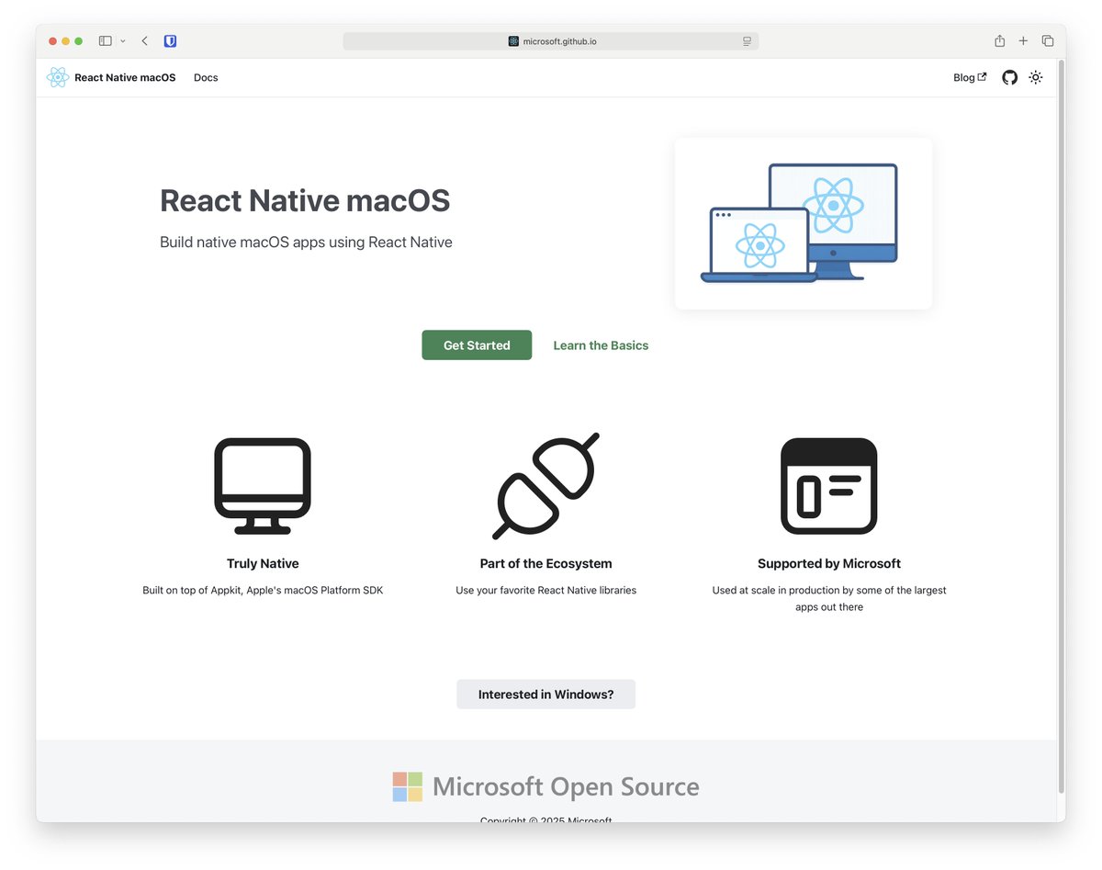Open the Bitwarden extension icon
Viewport: 1102px width, 870px height.
click(170, 40)
